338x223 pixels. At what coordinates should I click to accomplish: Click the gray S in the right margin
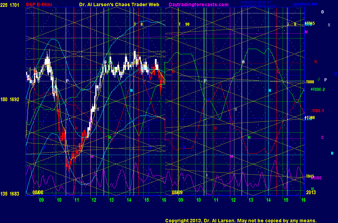click(x=329, y=25)
